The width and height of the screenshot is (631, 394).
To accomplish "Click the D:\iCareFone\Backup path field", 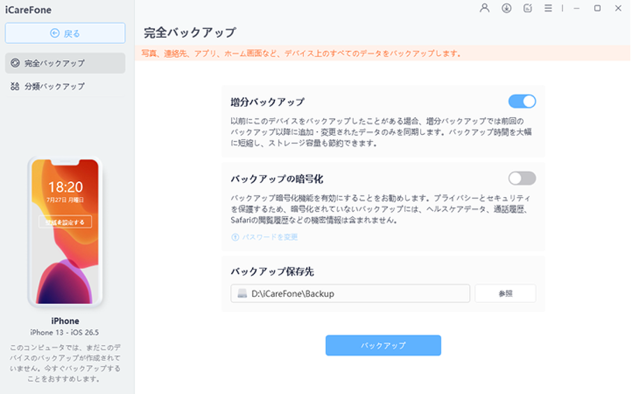I will coord(350,293).
